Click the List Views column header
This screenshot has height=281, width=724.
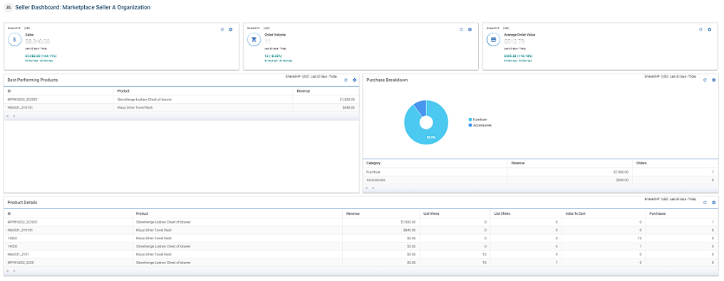pyautogui.click(x=455, y=213)
